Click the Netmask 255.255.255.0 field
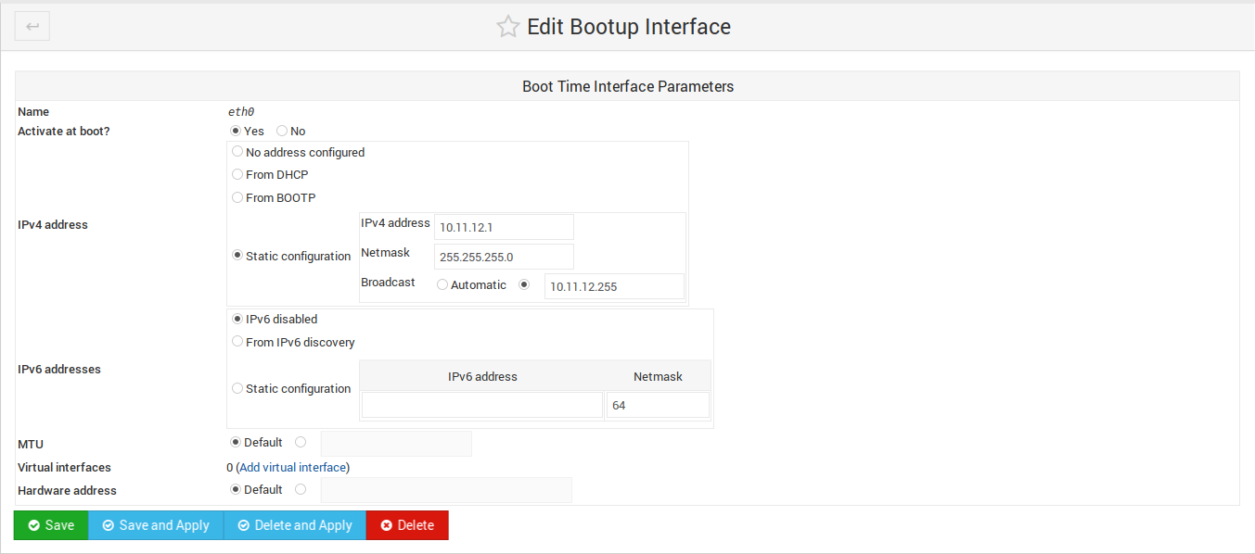 coord(504,257)
